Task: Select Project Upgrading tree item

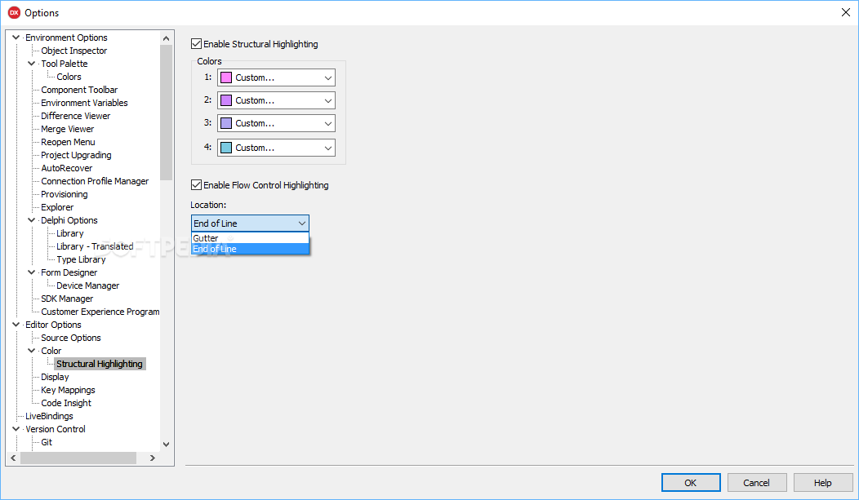Action: tap(76, 155)
